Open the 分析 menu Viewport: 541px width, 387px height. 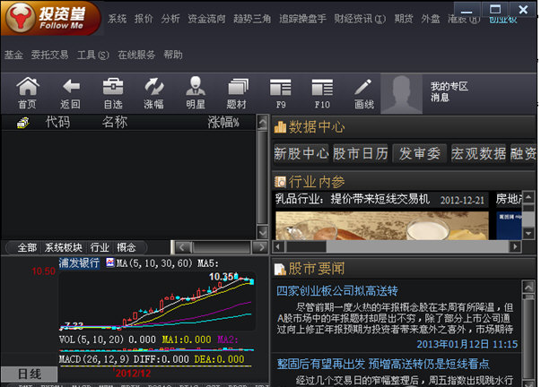coord(170,19)
